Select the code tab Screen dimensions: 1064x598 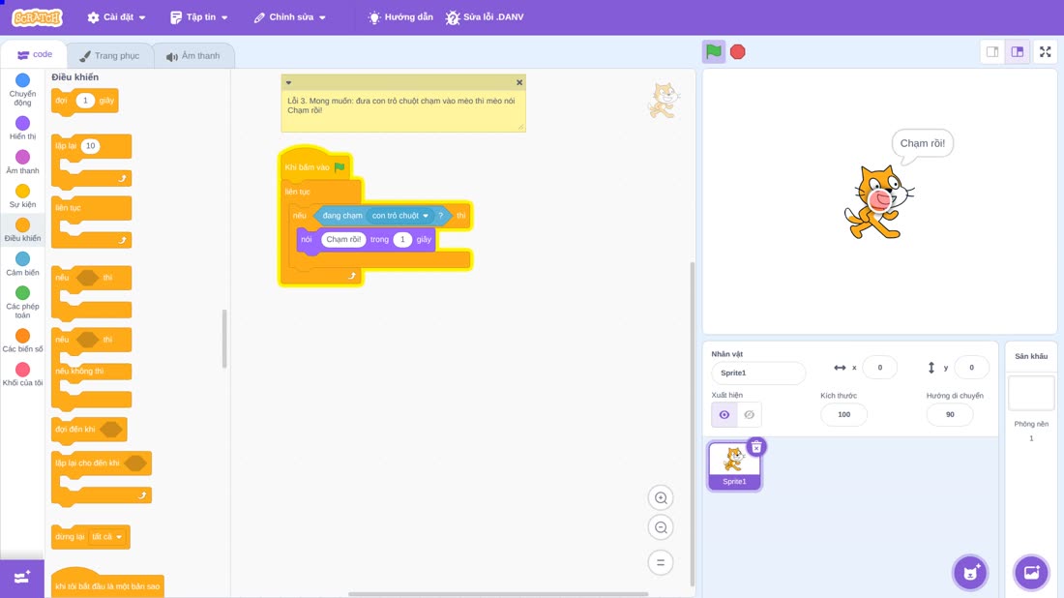pyautogui.click(x=35, y=54)
